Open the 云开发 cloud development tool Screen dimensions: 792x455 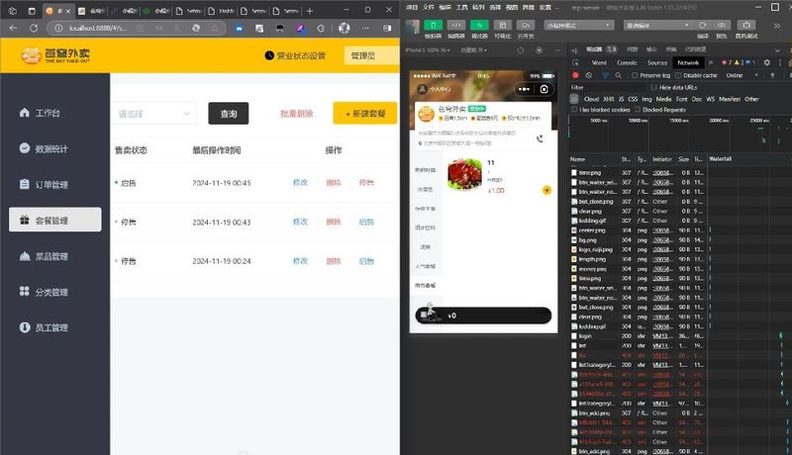coord(526,25)
